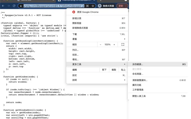Screen dimensions: 191x119
Task: Expand the 說明 submenu
Action: 97,80
